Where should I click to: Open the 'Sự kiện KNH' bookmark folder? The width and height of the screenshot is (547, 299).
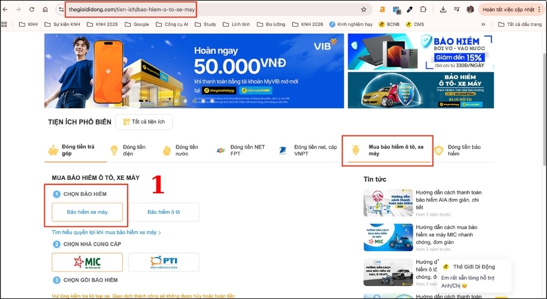pyautogui.click(x=62, y=24)
